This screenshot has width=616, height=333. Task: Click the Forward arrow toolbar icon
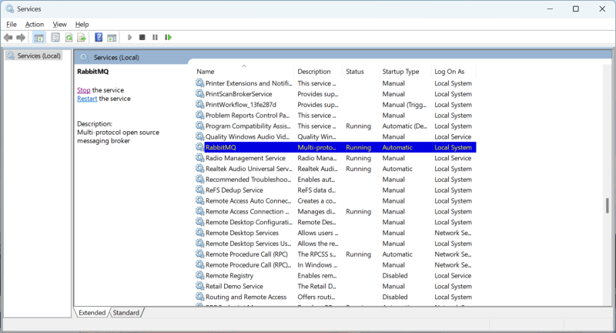pyautogui.click(x=21, y=37)
